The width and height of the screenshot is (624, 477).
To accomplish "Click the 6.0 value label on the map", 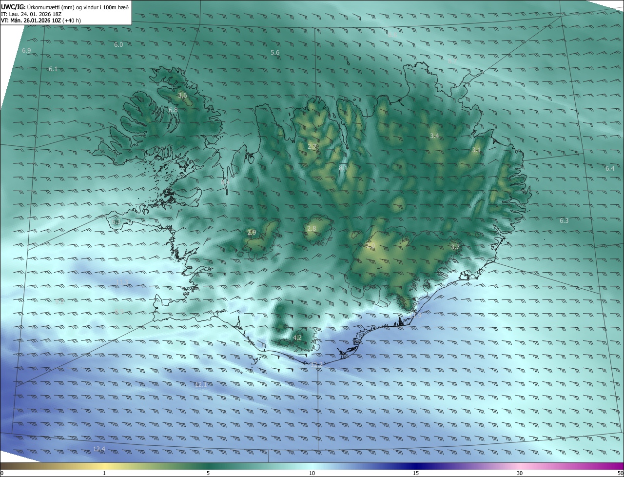I will click(x=118, y=45).
